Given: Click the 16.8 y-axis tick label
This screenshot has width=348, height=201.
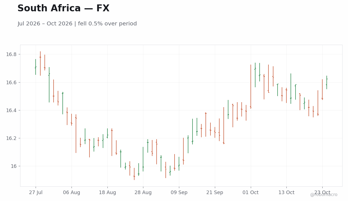Looking at the screenshot, I should click(x=11, y=54).
